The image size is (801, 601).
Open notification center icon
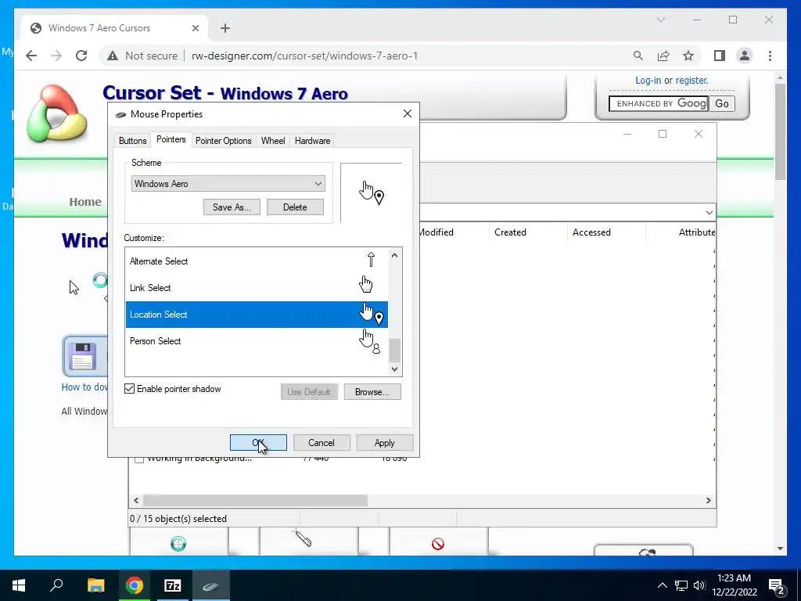click(777, 586)
